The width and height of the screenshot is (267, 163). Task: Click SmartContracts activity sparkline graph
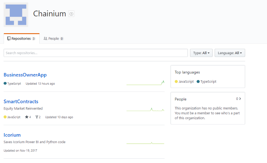pos(146,110)
